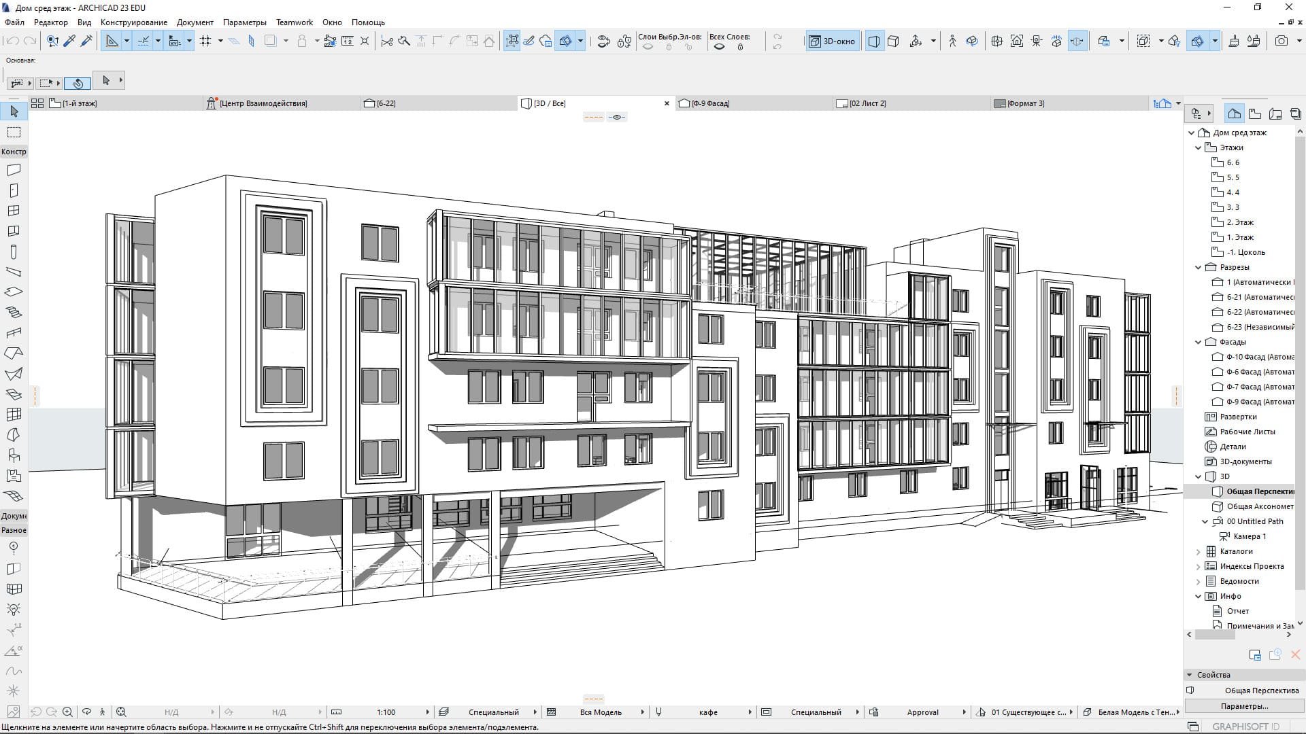This screenshot has width=1306, height=734.
Task: Click the navigator horizontal scrollbar
Action: pos(1216,634)
